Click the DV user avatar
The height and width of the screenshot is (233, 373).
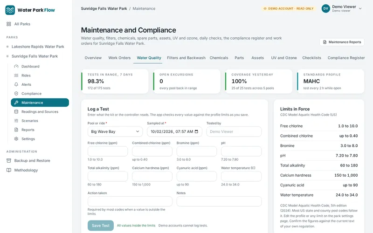click(x=325, y=8)
